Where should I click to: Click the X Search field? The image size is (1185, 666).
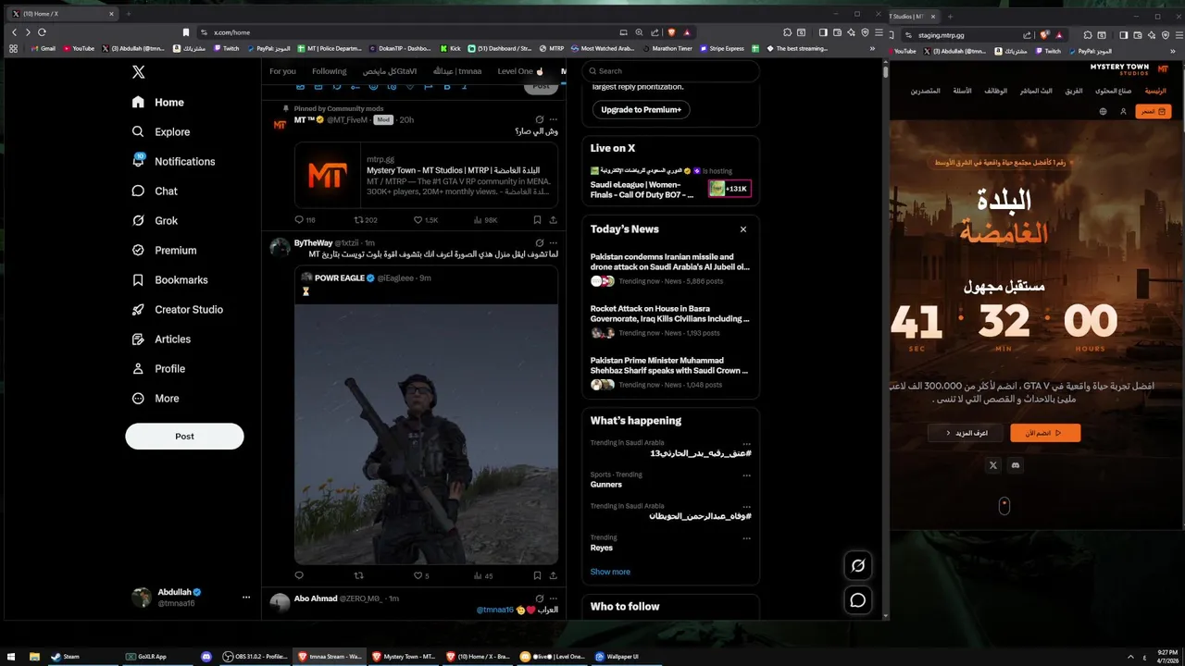click(x=670, y=71)
